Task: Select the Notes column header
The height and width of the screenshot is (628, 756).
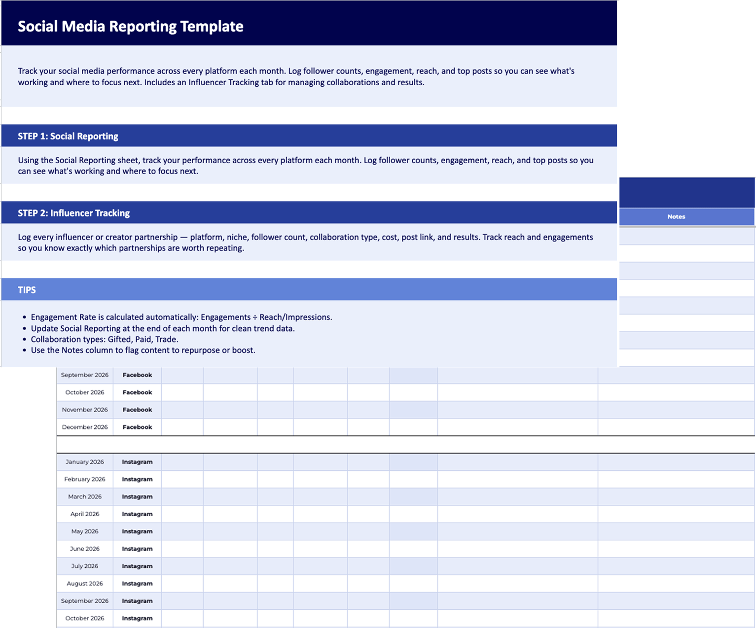Action: (x=686, y=217)
